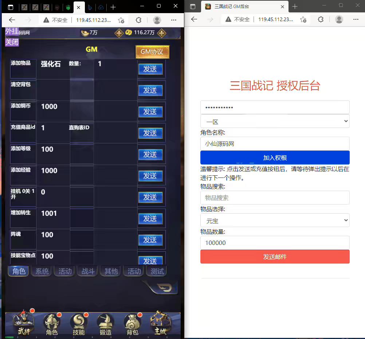This screenshot has height=339, width=365.
Task: Switch to the 系统 GM tab
Action: [x=42, y=271]
